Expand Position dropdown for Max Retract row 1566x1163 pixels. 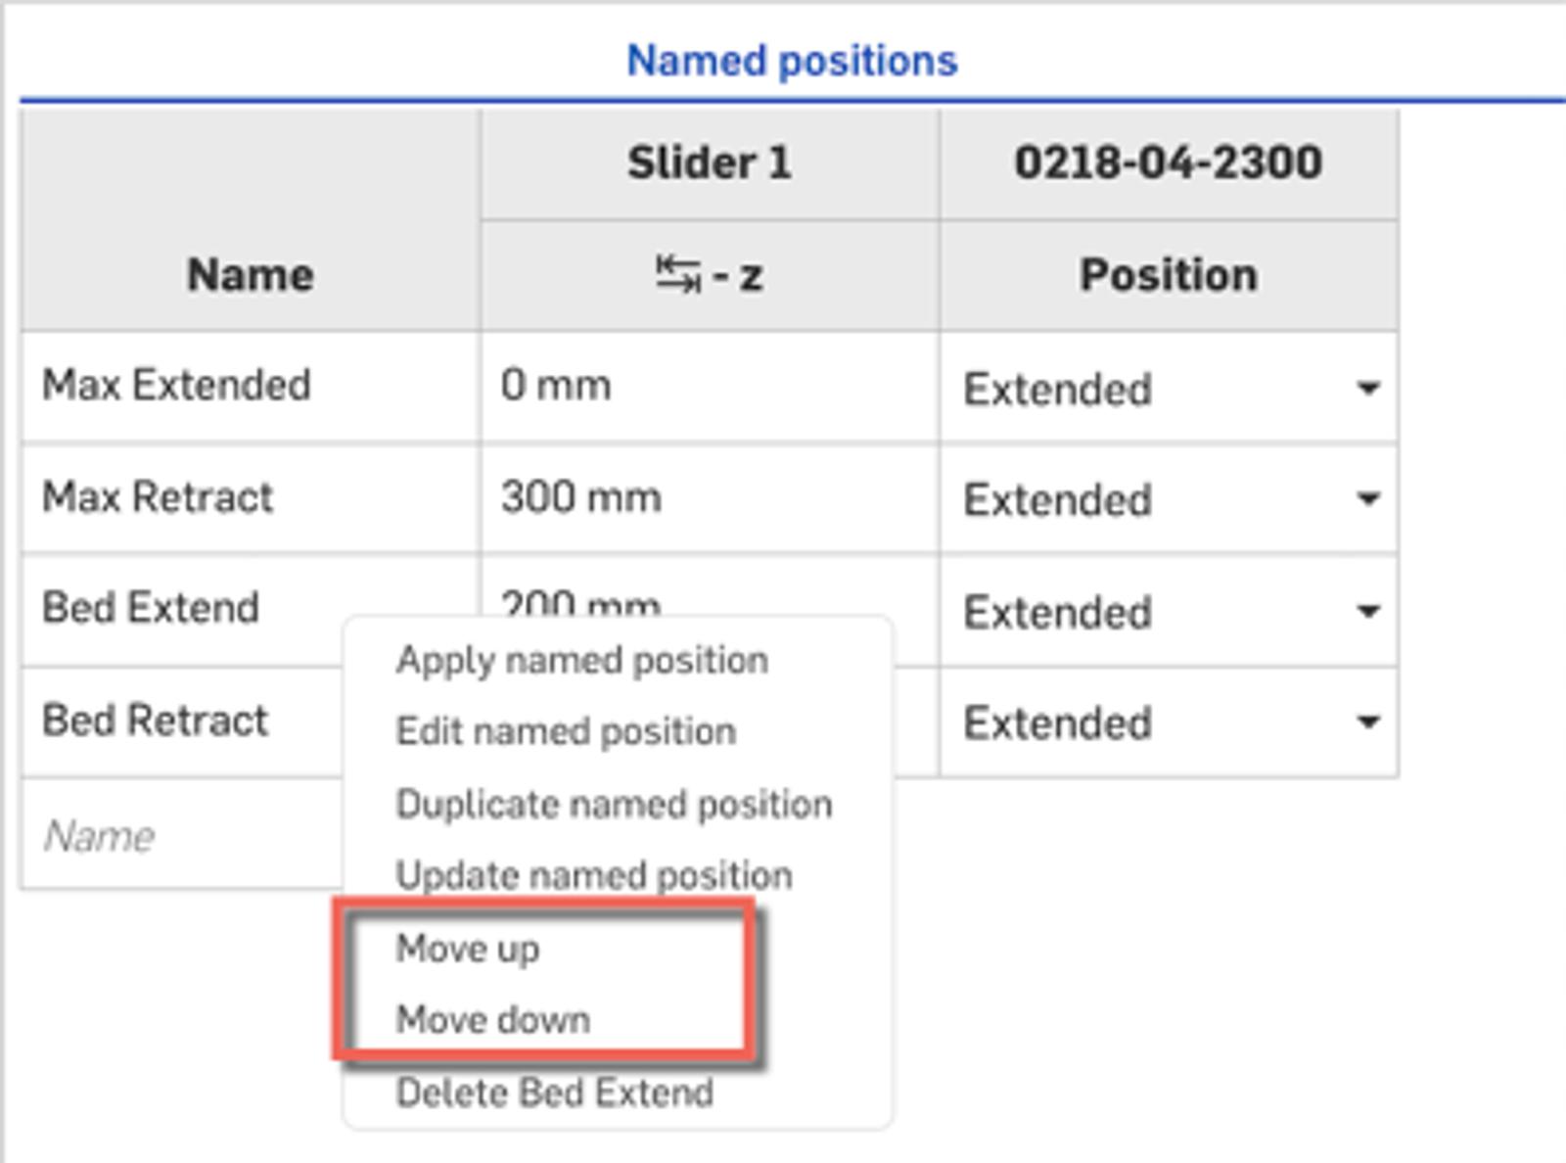[x=1367, y=499]
